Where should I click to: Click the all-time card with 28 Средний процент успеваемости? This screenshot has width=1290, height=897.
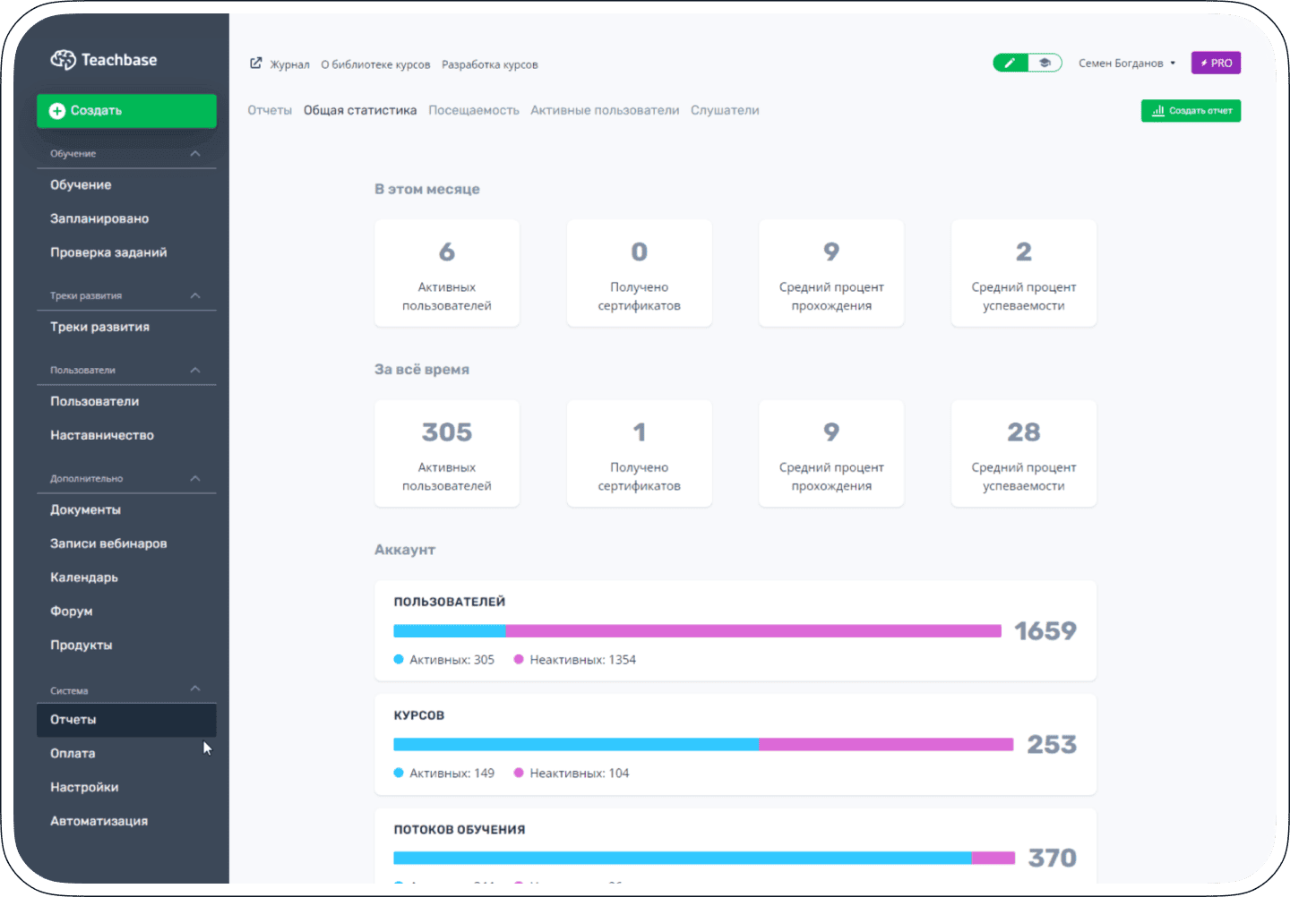coord(1024,453)
